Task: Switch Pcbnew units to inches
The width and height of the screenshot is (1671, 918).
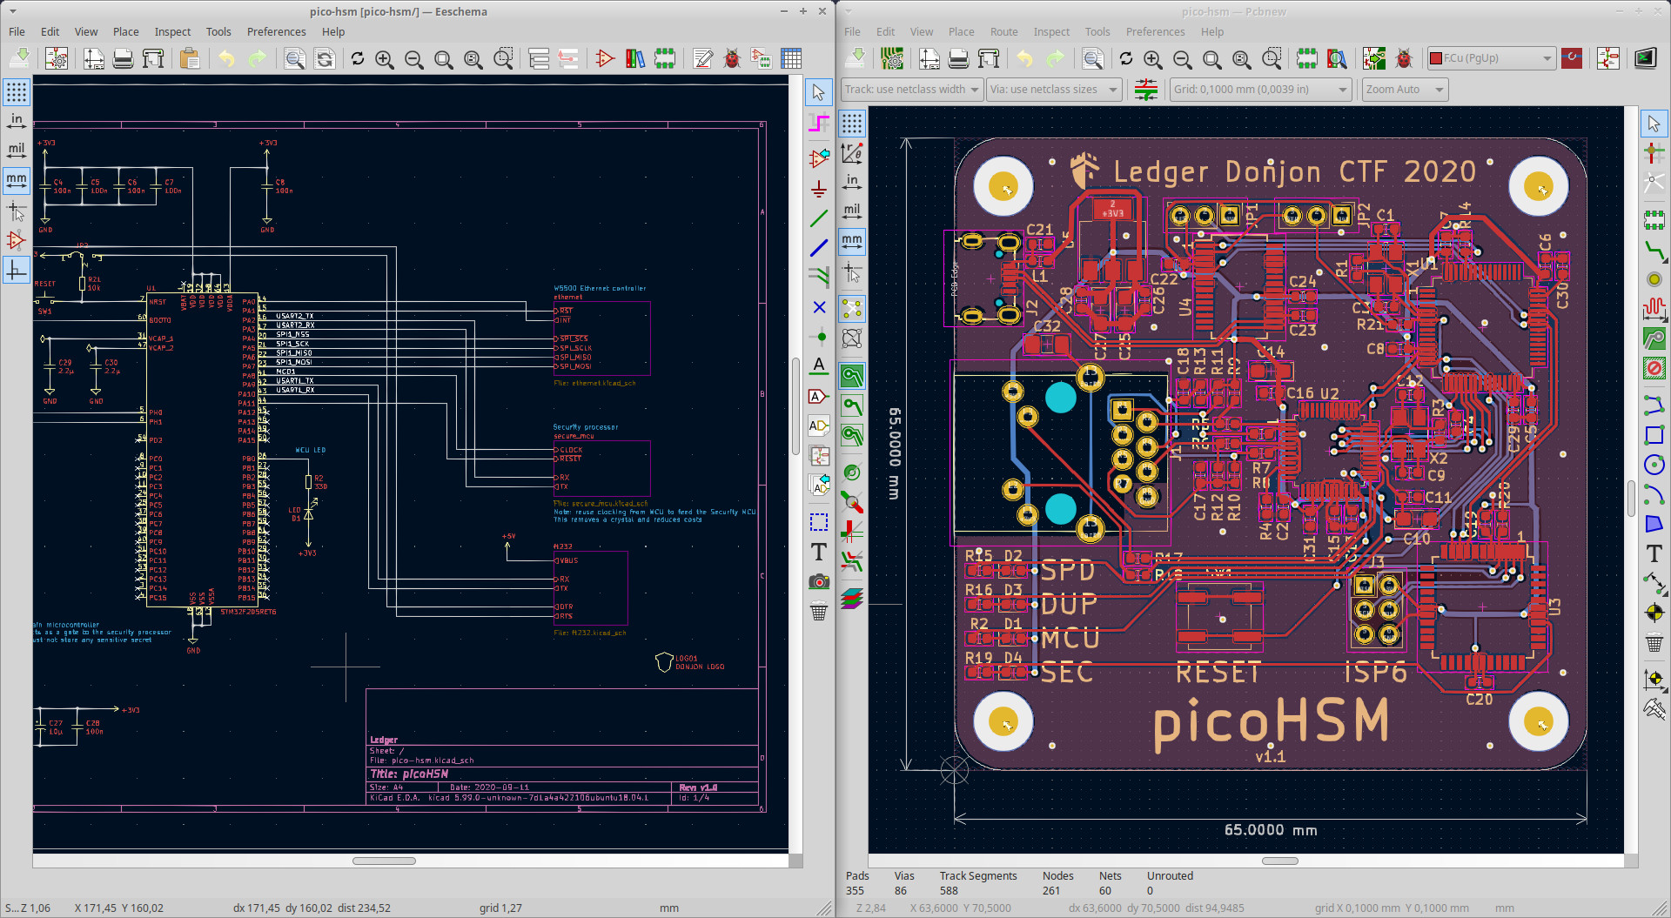Action: 852,182
